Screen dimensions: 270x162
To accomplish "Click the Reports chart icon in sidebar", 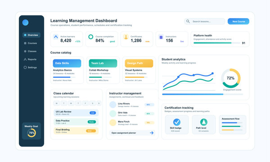I will (25, 59).
